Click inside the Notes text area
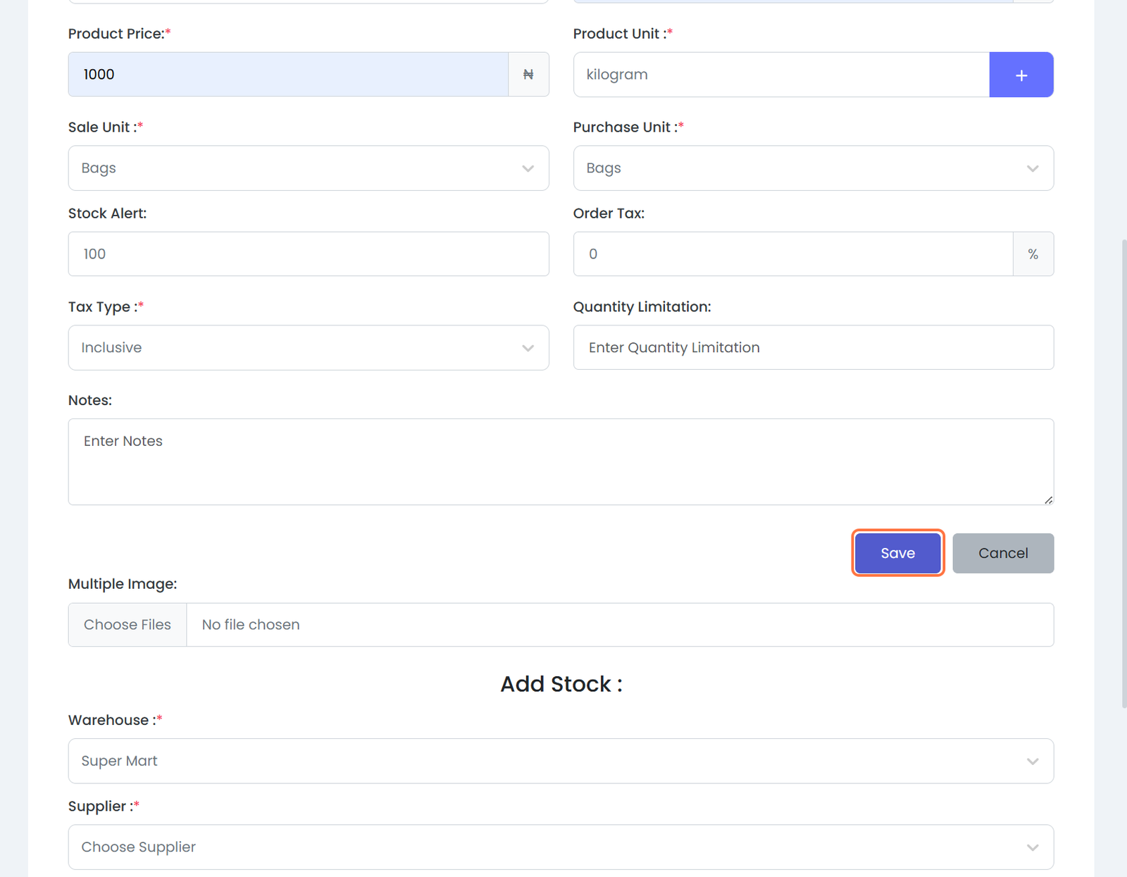This screenshot has width=1127, height=877. coord(560,462)
